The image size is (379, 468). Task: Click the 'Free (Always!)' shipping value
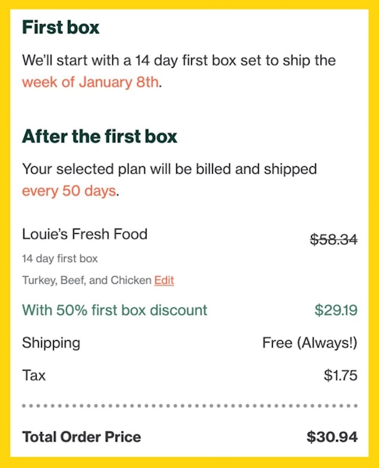click(x=310, y=342)
